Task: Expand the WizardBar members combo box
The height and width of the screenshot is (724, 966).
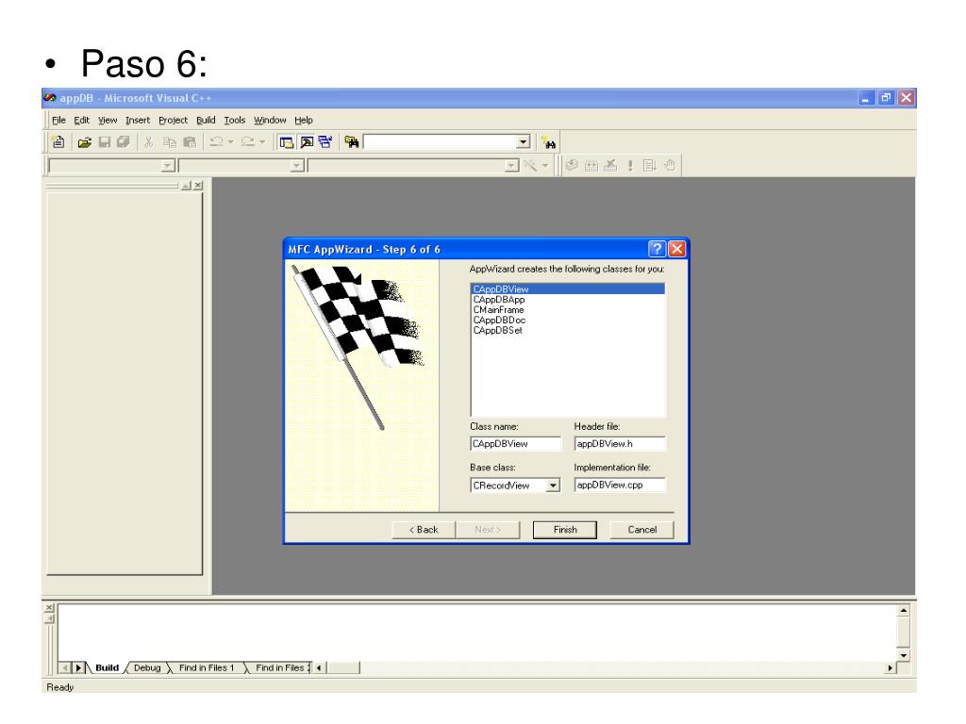Action: tap(511, 166)
